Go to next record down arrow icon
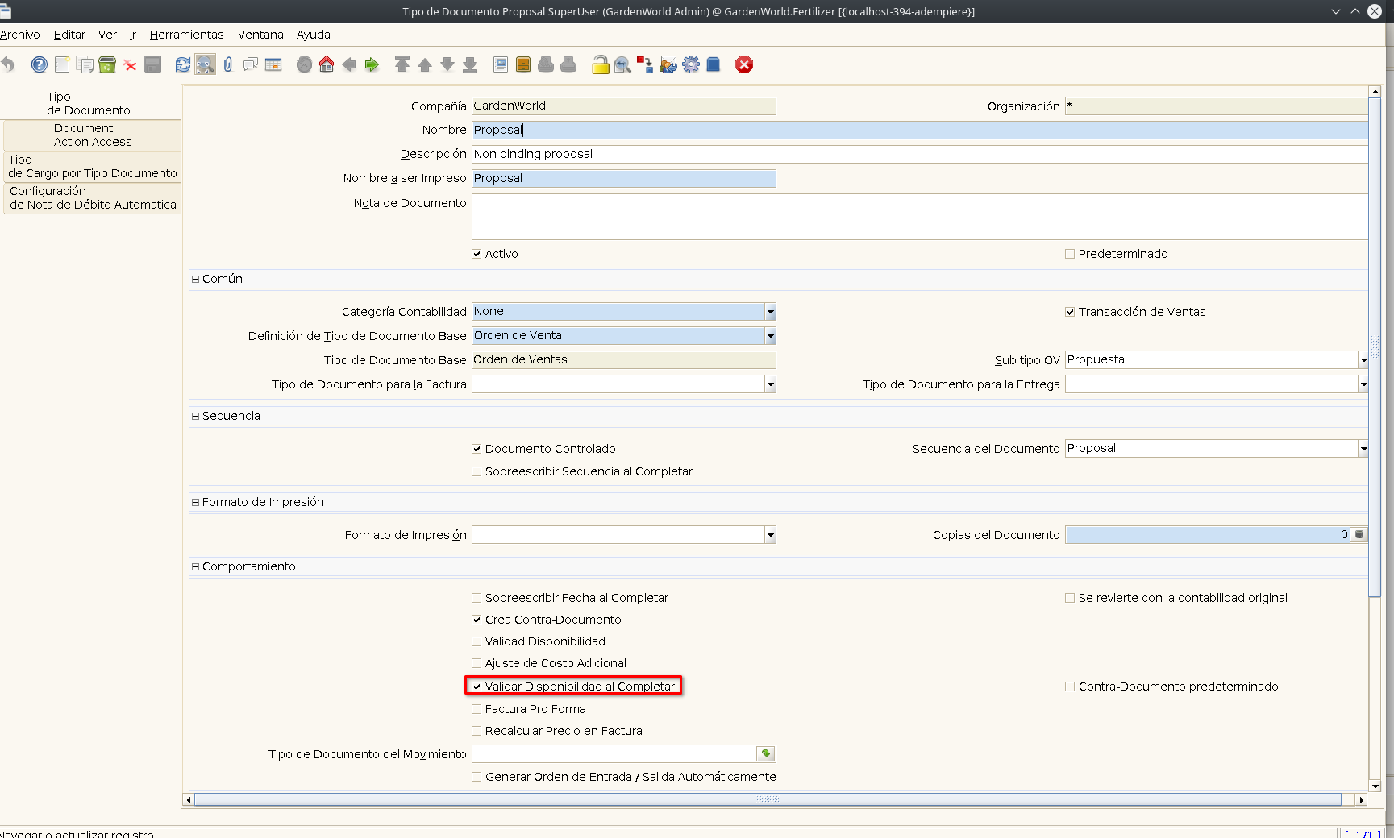 (447, 64)
